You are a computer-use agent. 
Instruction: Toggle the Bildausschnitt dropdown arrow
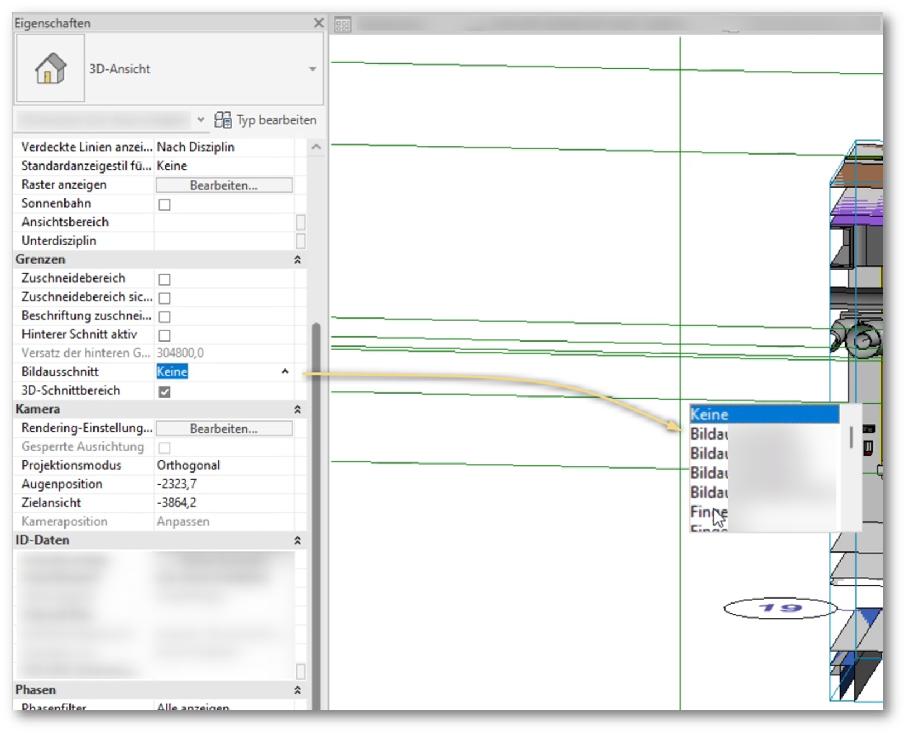285,372
